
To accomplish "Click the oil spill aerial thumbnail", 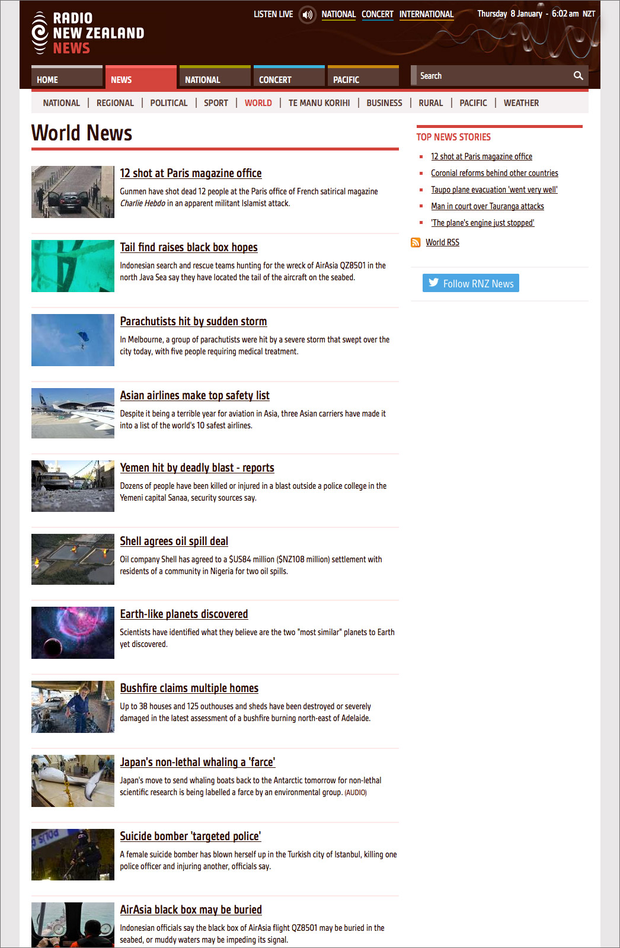I will point(73,559).
